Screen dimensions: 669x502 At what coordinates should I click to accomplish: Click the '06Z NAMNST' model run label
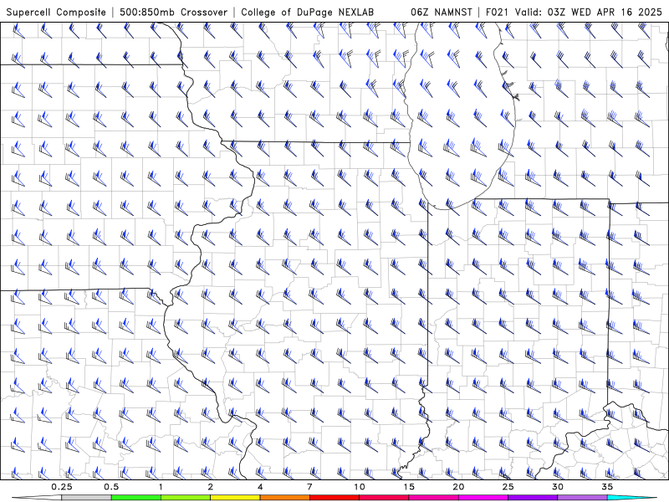coord(442,12)
